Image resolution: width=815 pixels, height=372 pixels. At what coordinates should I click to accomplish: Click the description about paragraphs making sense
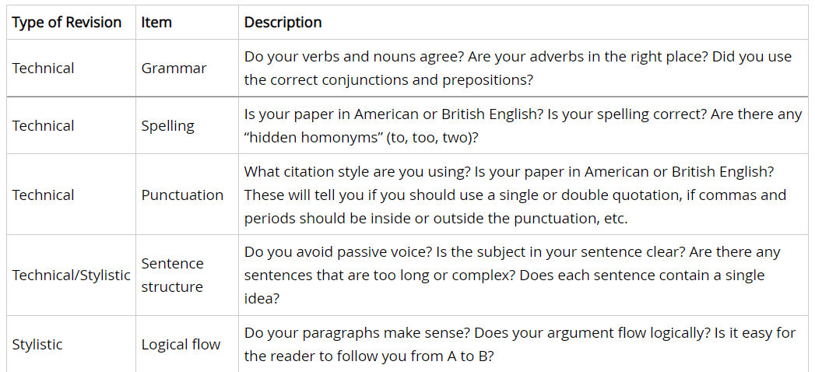(x=520, y=344)
